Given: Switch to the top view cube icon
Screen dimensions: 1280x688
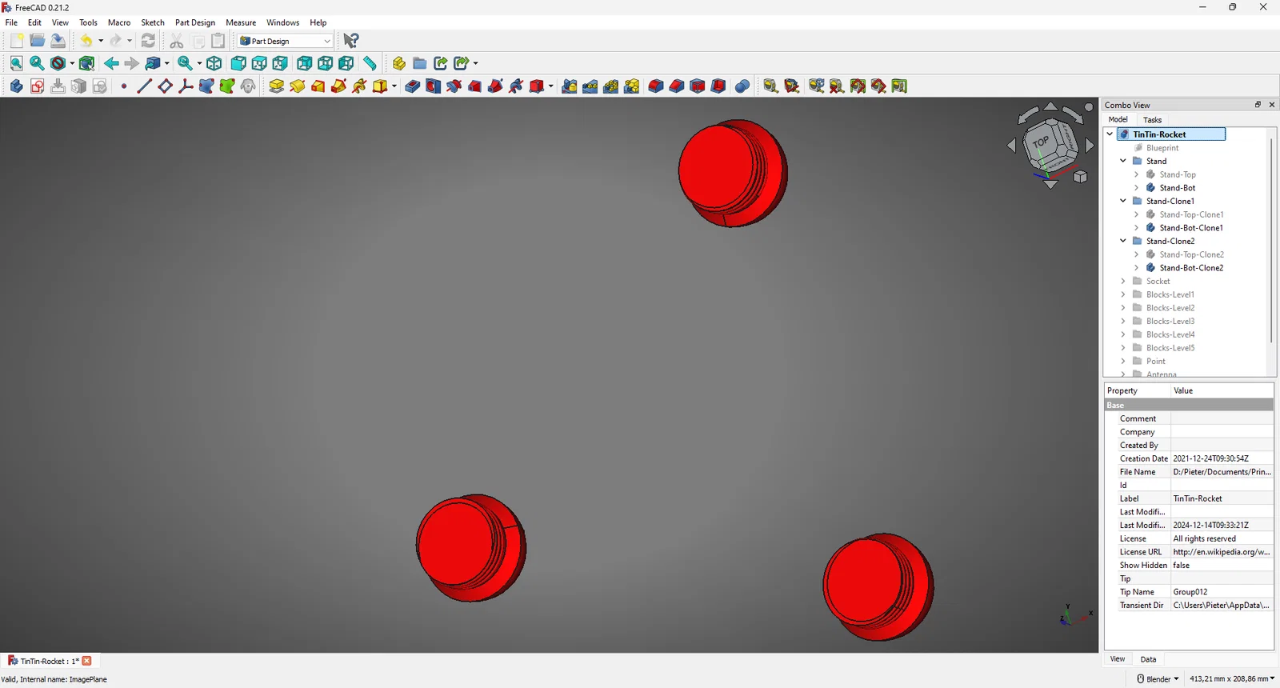Looking at the screenshot, I should (x=259, y=63).
